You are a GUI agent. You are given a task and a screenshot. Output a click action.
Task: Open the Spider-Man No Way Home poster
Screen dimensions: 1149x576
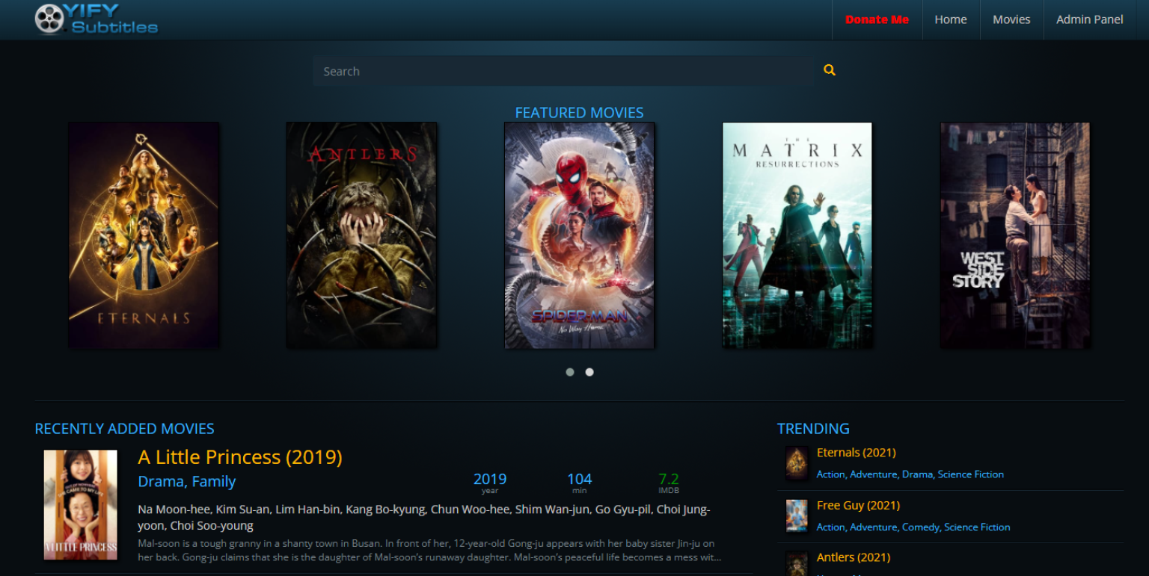click(580, 235)
